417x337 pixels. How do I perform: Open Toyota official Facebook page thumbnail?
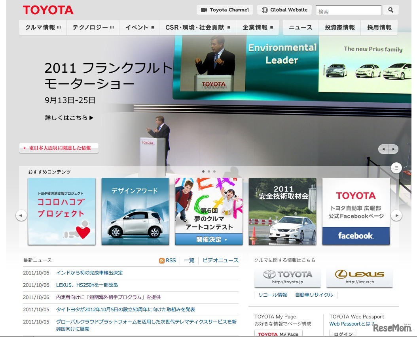click(356, 211)
